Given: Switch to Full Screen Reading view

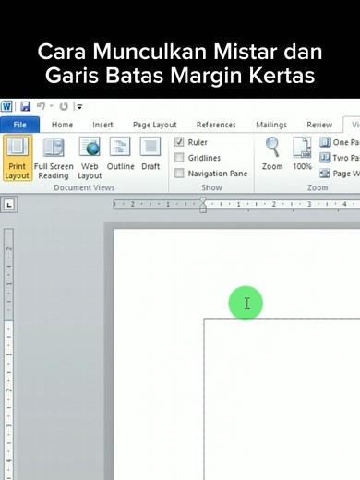Looking at the screenshot, I should coord(54,158).
